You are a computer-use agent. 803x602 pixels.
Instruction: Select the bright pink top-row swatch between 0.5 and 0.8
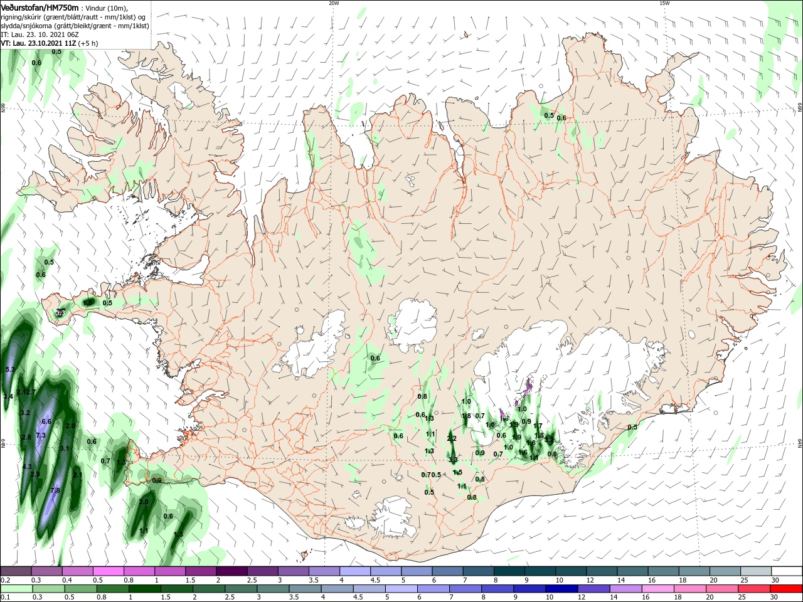108,571
